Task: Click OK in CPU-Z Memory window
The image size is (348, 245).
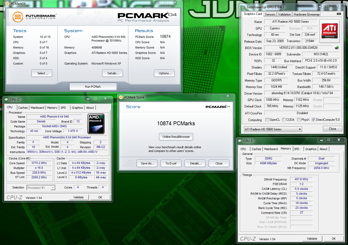Action: pos(334,239)
